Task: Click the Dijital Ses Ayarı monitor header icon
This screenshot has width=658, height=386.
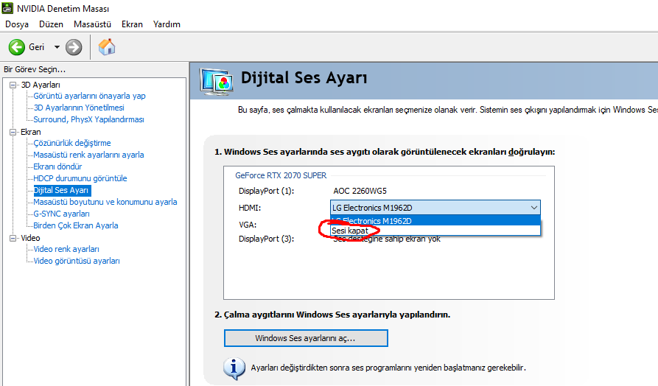Action: [217, 81]
